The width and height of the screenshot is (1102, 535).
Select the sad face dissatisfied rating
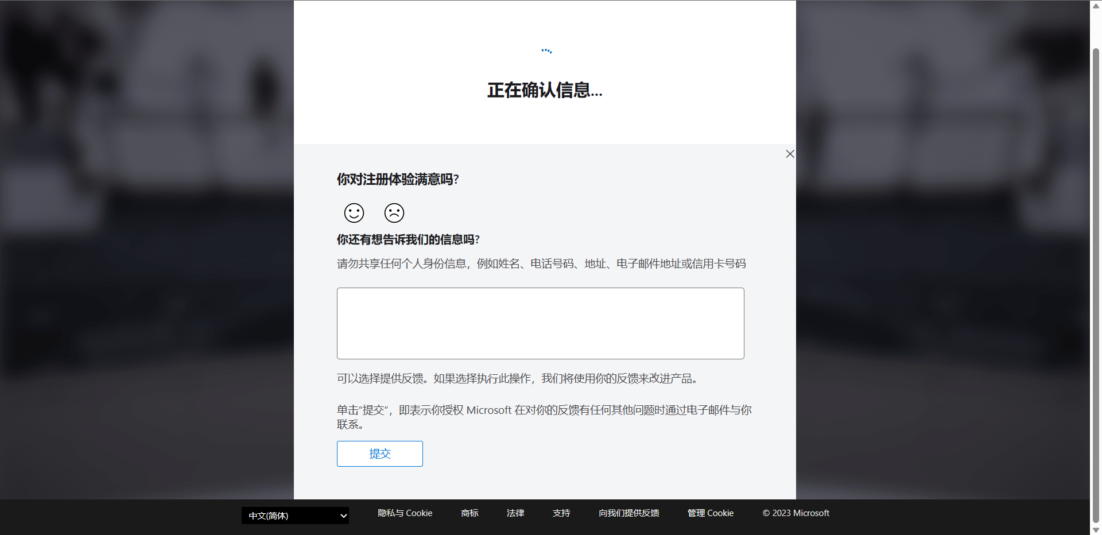pos(394,213)
